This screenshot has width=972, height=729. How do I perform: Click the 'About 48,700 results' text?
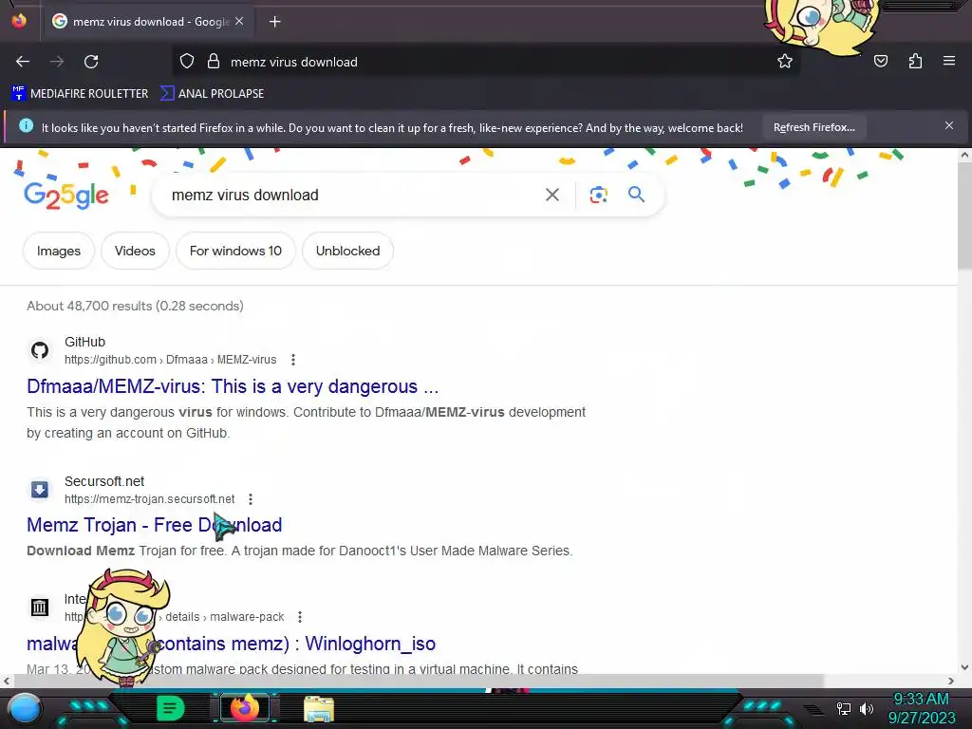click(x=135, y=306)
